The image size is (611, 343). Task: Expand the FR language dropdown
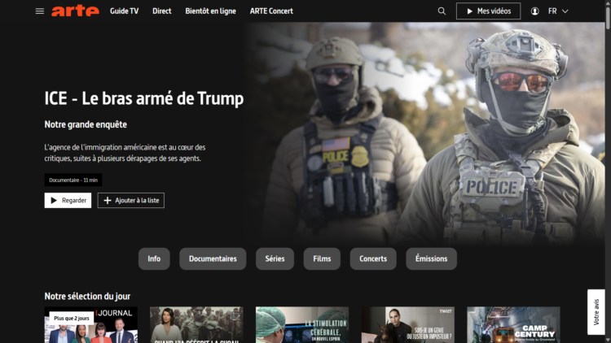tap(558, 11)
